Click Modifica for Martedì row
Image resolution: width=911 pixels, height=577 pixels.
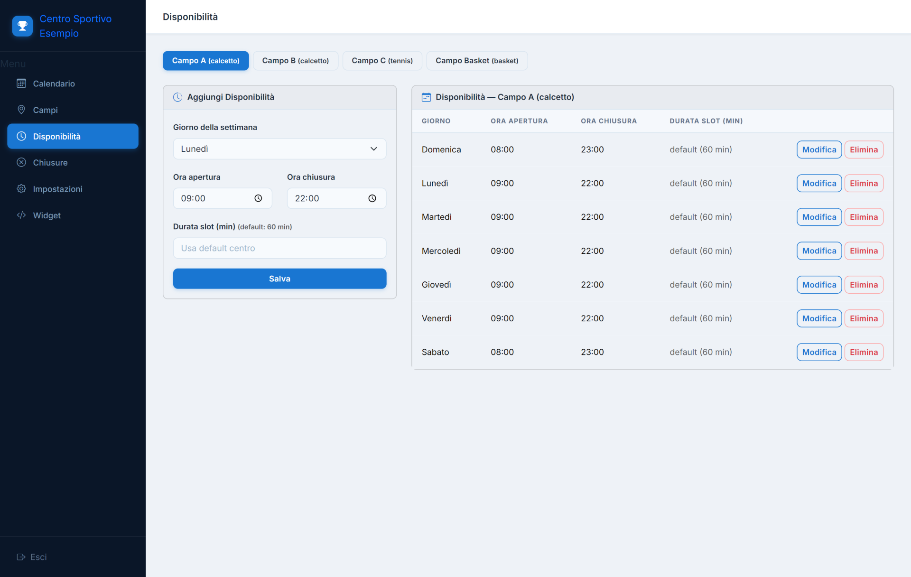tap(819, 217)
